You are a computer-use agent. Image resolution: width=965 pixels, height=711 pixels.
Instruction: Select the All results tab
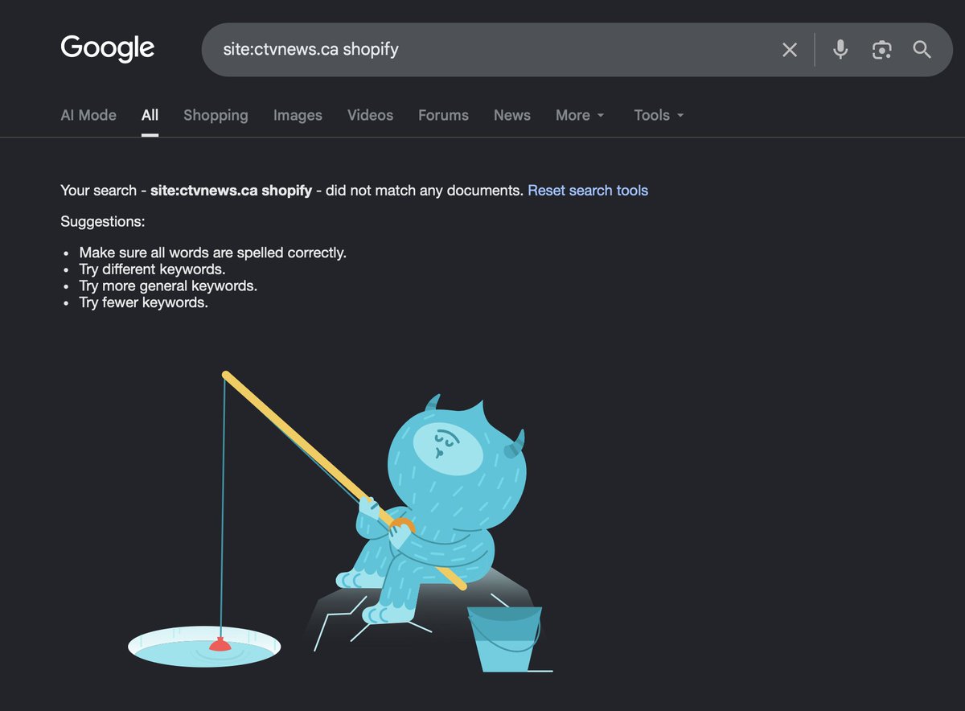(x=150, y=115)
